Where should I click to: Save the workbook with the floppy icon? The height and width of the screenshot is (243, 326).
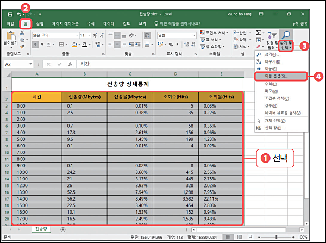tap(10, 14)
